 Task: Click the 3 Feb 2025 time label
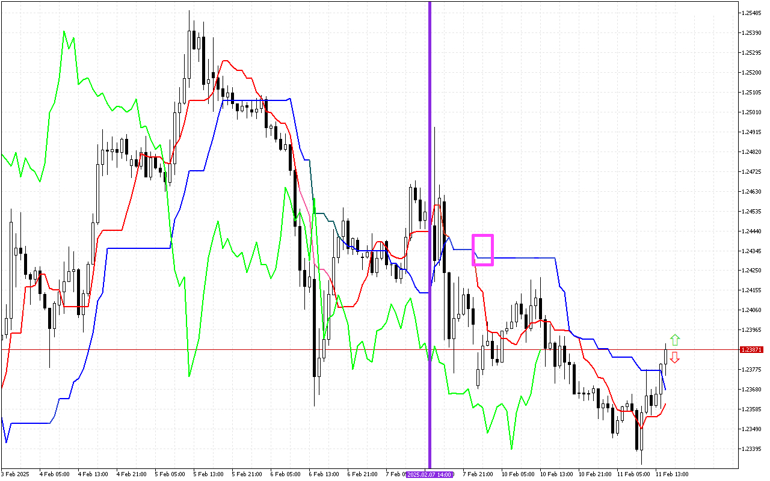click(15, 474)
